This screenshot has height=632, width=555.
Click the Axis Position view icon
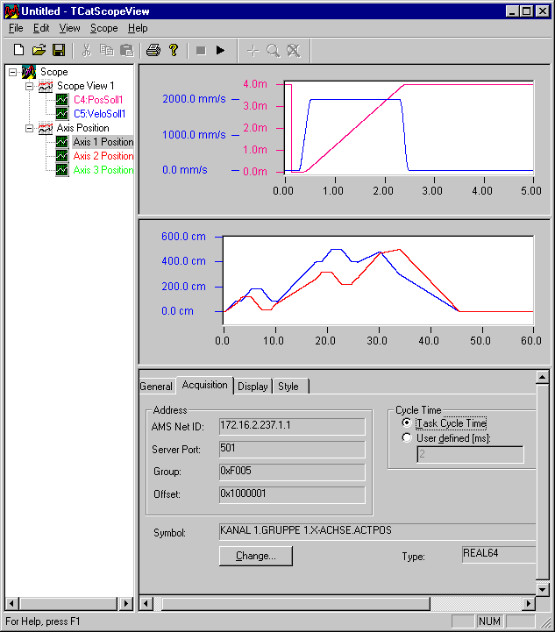click(x=46, y=128)
